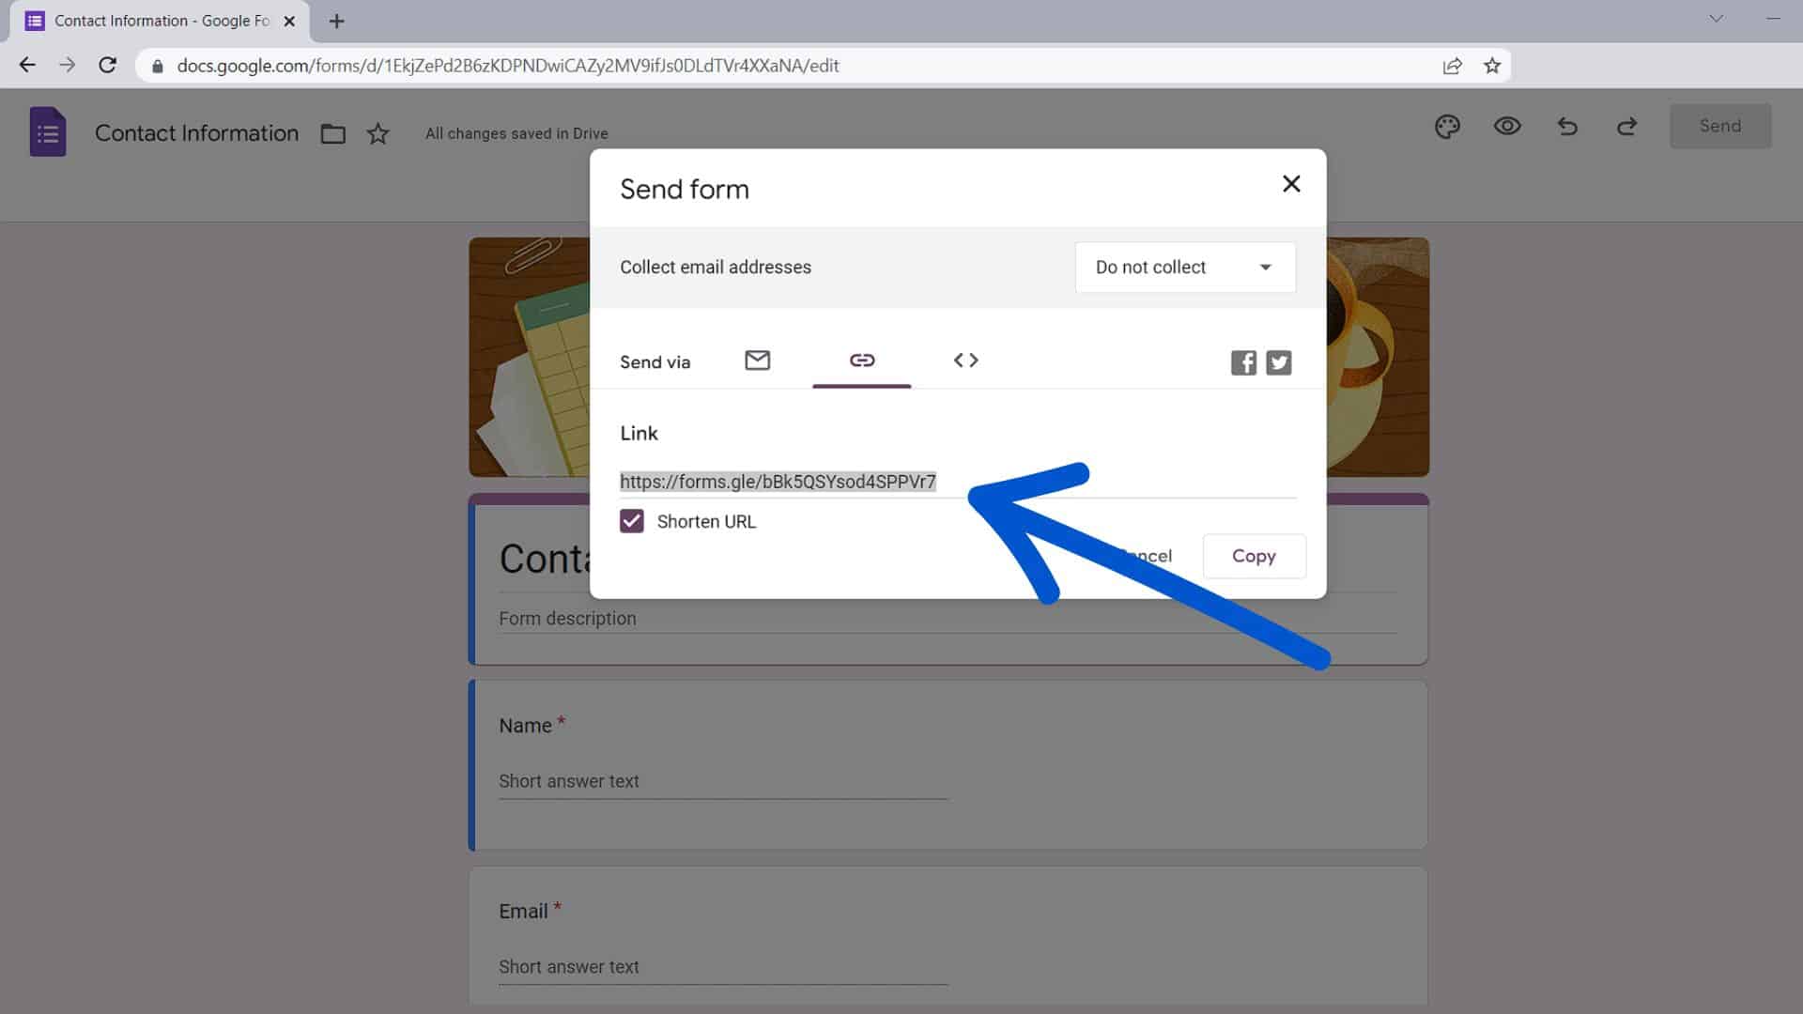Viewport: 1803px width, 1014px height.
Task: Click the embed code icon
Action: (x=964, y=359)
